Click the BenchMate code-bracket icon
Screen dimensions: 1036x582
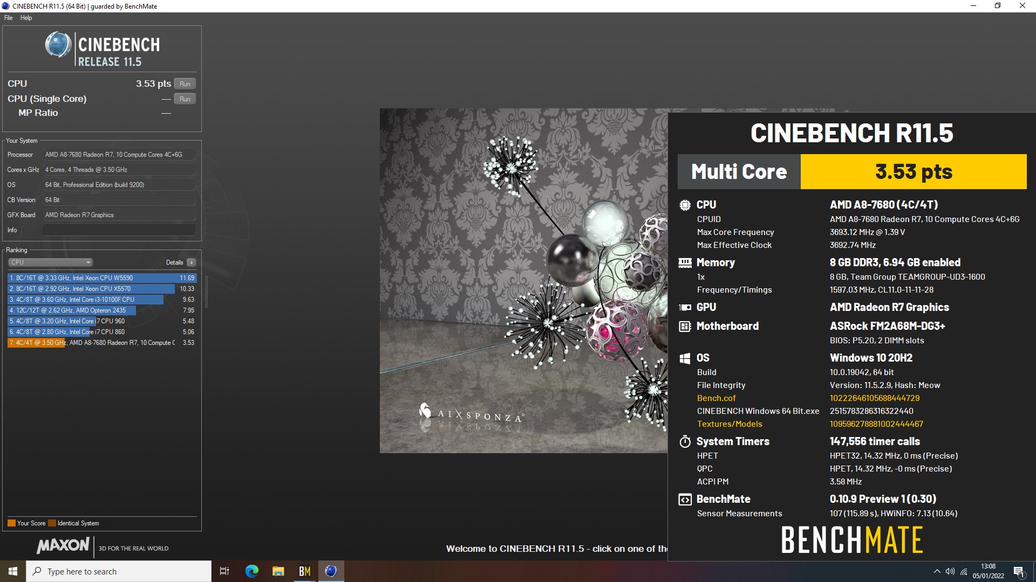tap(685, 500)
